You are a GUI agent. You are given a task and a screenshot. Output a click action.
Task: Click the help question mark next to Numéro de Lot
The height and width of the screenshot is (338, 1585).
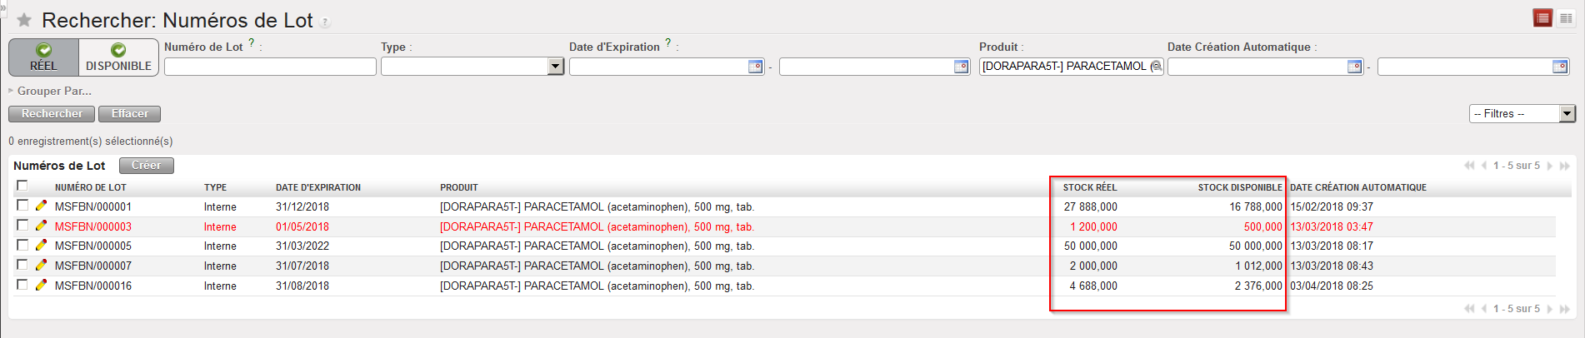(252, 42)
